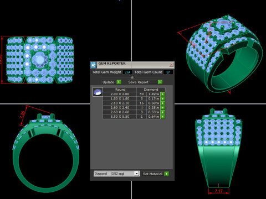266x199 pixels.
Task: Select the 2.60 X 2.60 cell with count 4
Action: 120,108
